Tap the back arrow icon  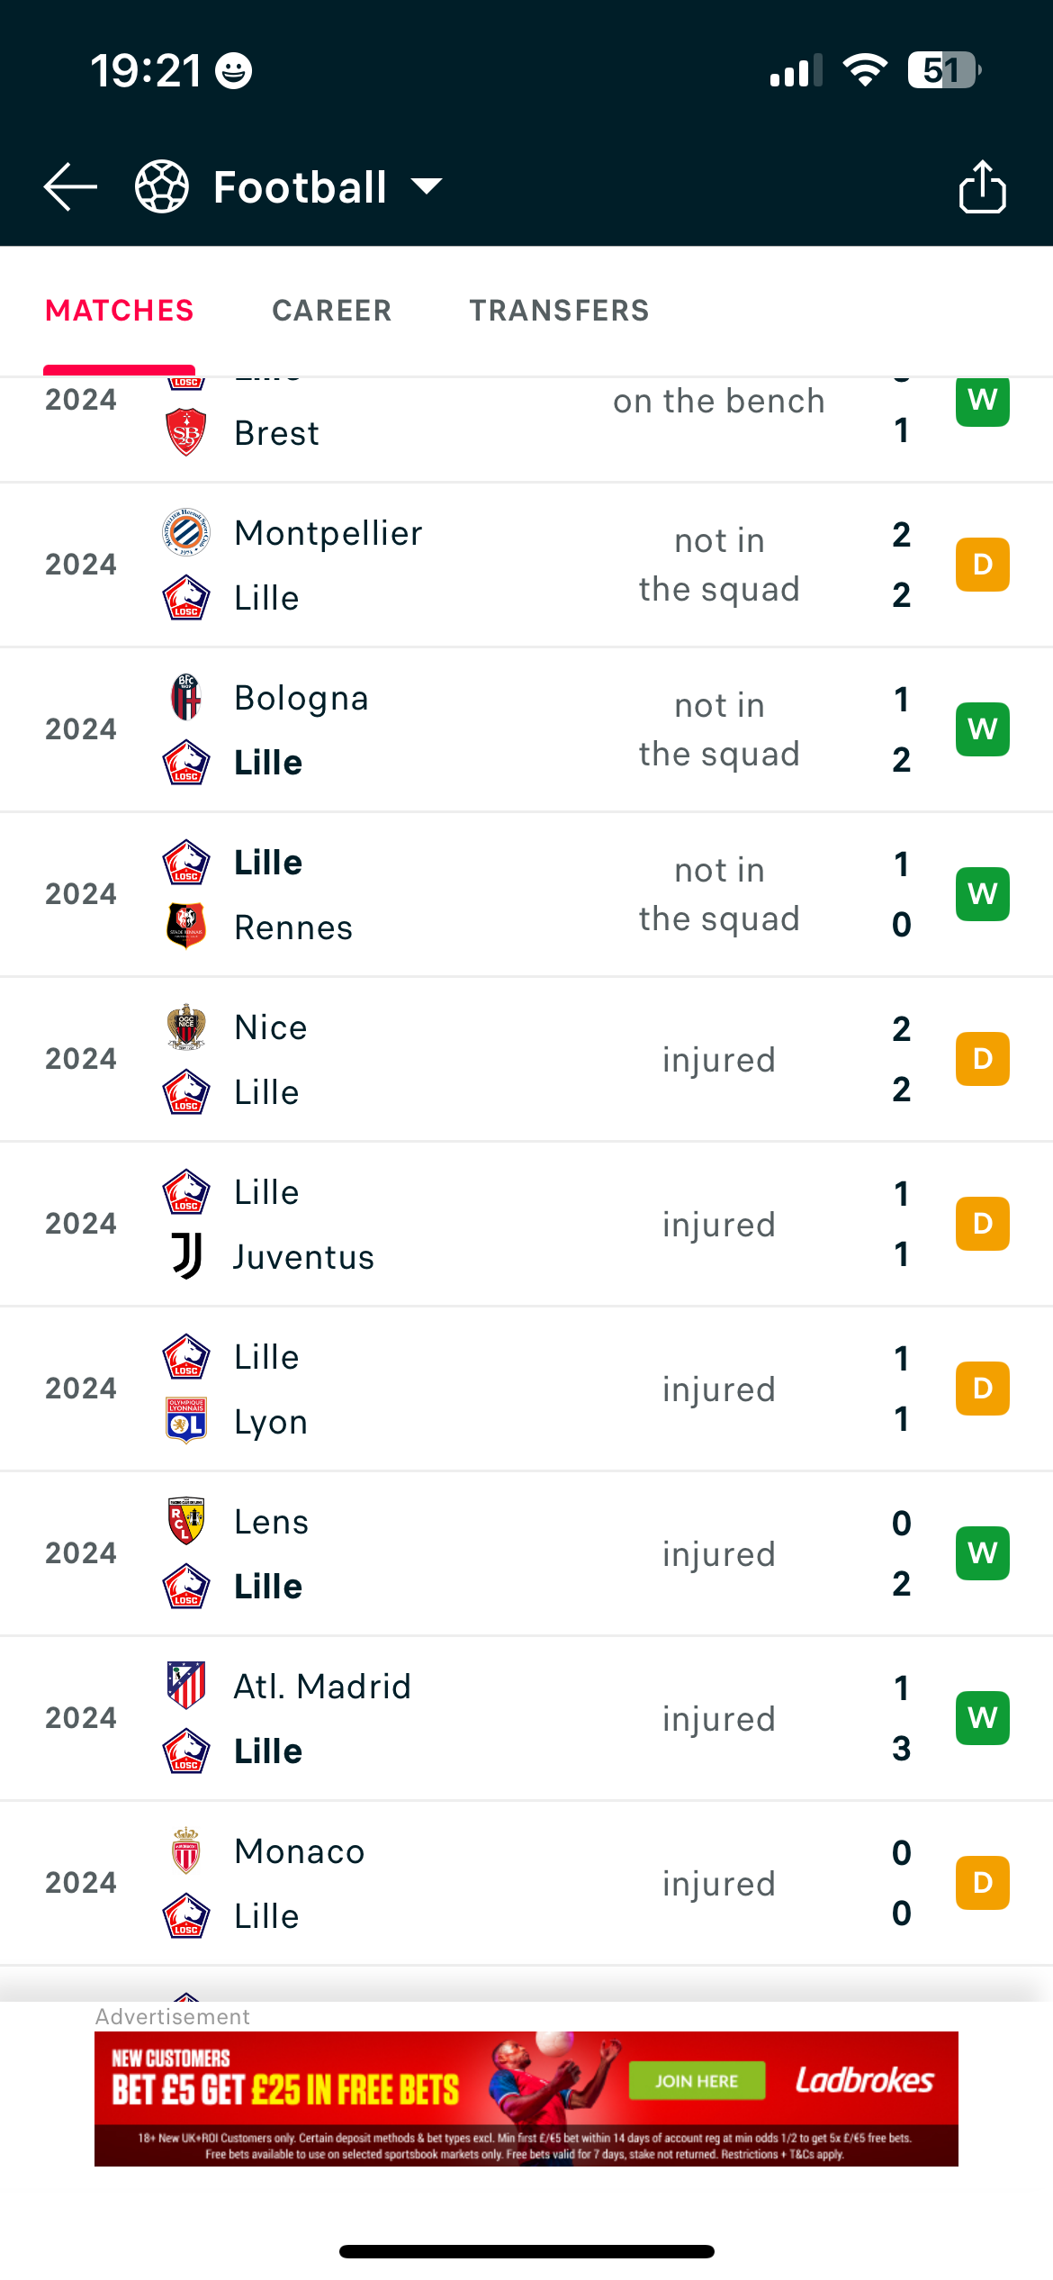[x=70, y=187]
